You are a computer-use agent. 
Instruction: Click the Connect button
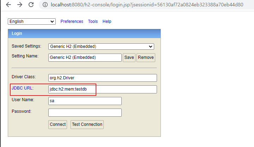(x=58, y=124)
